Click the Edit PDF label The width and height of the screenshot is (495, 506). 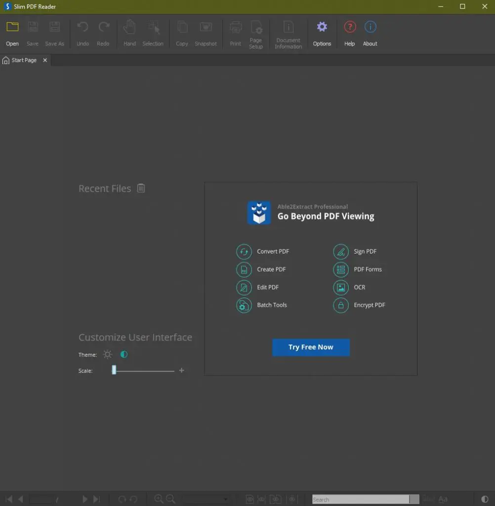coord(268,287)
